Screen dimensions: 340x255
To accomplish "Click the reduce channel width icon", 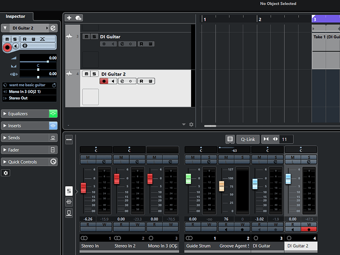I will (x=266, y=139).
